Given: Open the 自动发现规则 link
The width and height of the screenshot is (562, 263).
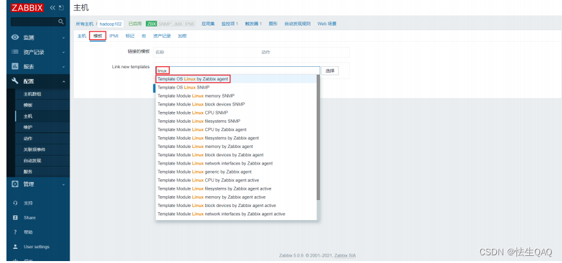Looking at the screenshot, I should click(x=297, y=24).
